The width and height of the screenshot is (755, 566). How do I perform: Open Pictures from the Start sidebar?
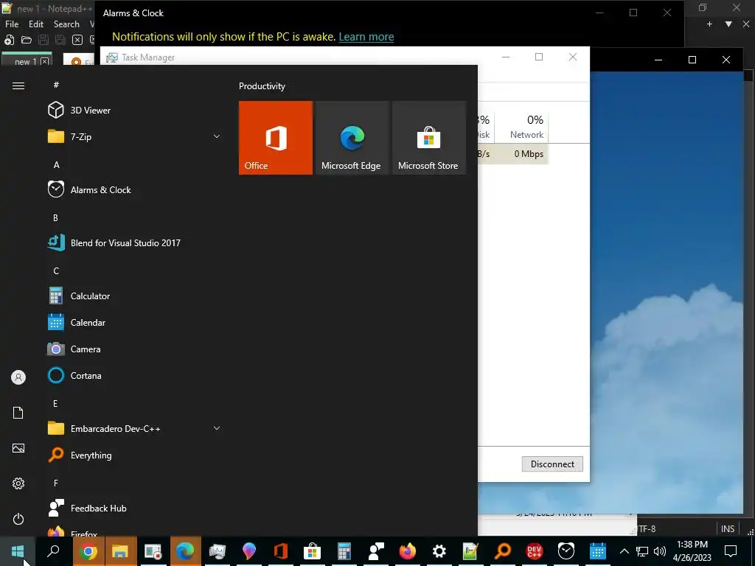tap(18, 448)
